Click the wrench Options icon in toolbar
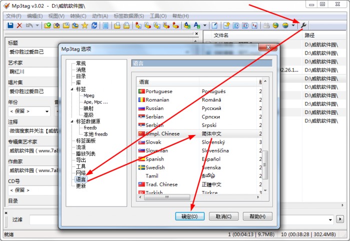The image size is (350, 241). click(x=303, y=25)
